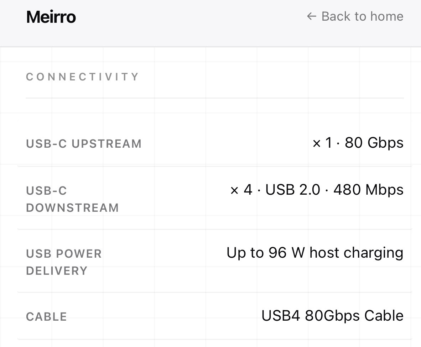
Task: Click the × 4 port count
Action: point(241,189)
